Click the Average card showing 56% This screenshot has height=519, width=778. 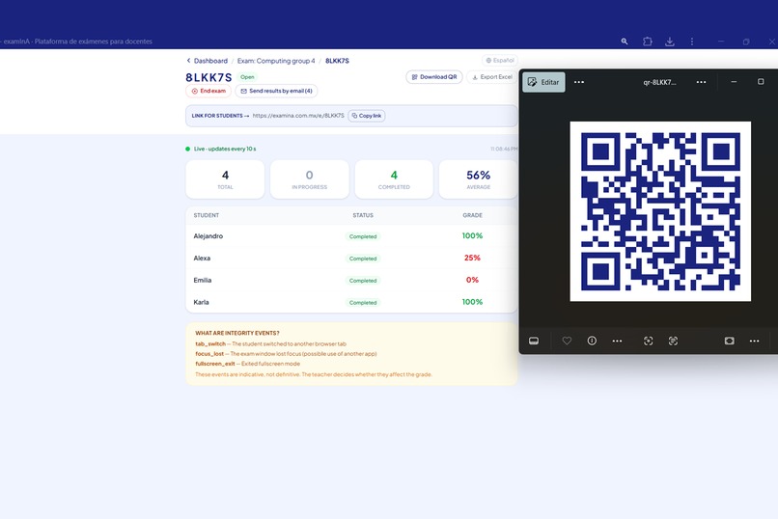479,179
